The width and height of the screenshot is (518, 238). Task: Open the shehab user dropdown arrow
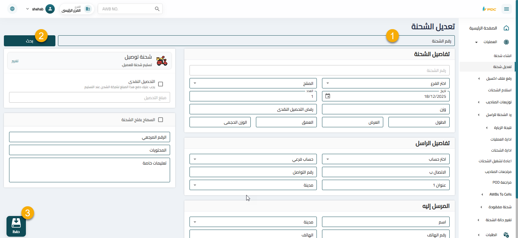point(28,9)
